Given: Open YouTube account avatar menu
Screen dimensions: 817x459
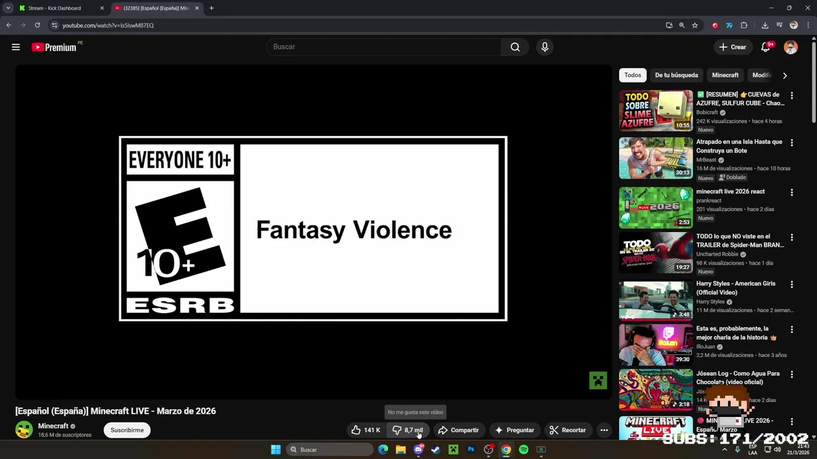Looking at the screenshot, I should pos(791,47).
